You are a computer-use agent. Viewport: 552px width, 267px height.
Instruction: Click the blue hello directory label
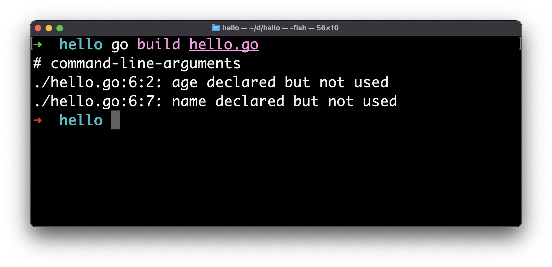click(x=80, y=44)
